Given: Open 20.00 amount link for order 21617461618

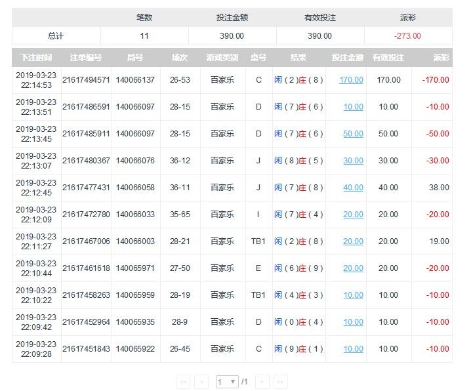Looking at the screenshot, I should 353,268.
